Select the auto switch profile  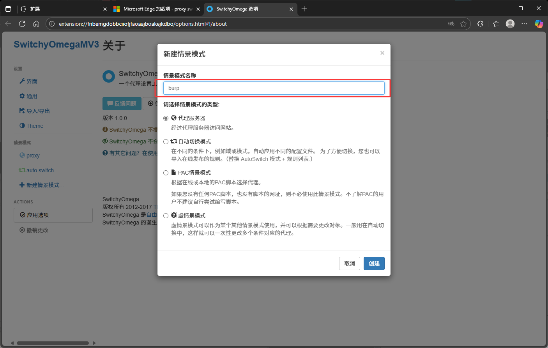click(x=37, y=170)
